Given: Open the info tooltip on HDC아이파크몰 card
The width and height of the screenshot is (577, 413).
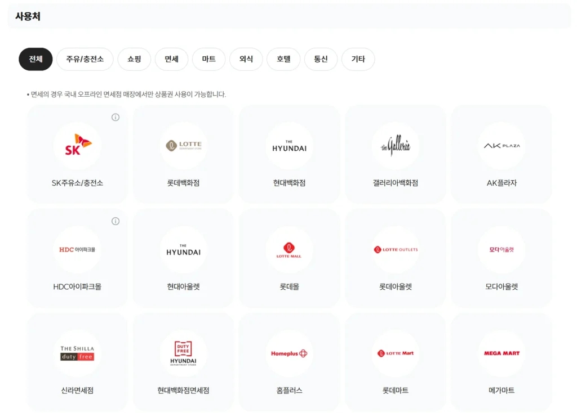Looking at the screenshot, I should 117,221.
